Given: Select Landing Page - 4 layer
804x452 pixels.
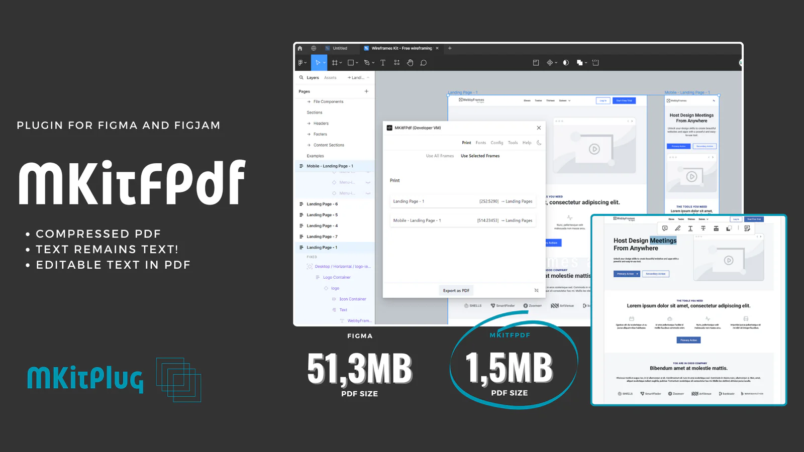Looking at the screenshot, I should pyautogui.click(x=334, y=226).
